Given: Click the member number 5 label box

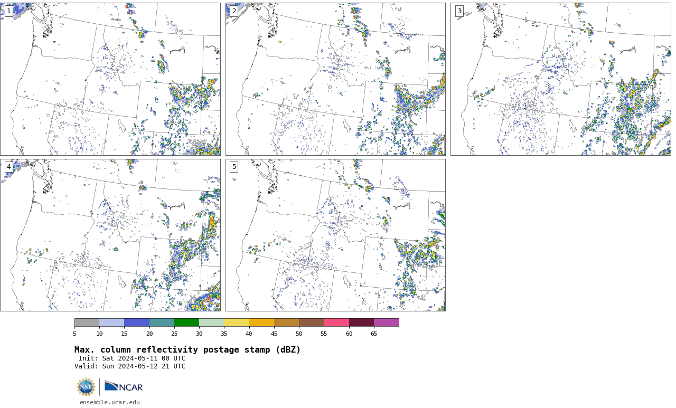Looking at the screenshot, I should 234,167.
